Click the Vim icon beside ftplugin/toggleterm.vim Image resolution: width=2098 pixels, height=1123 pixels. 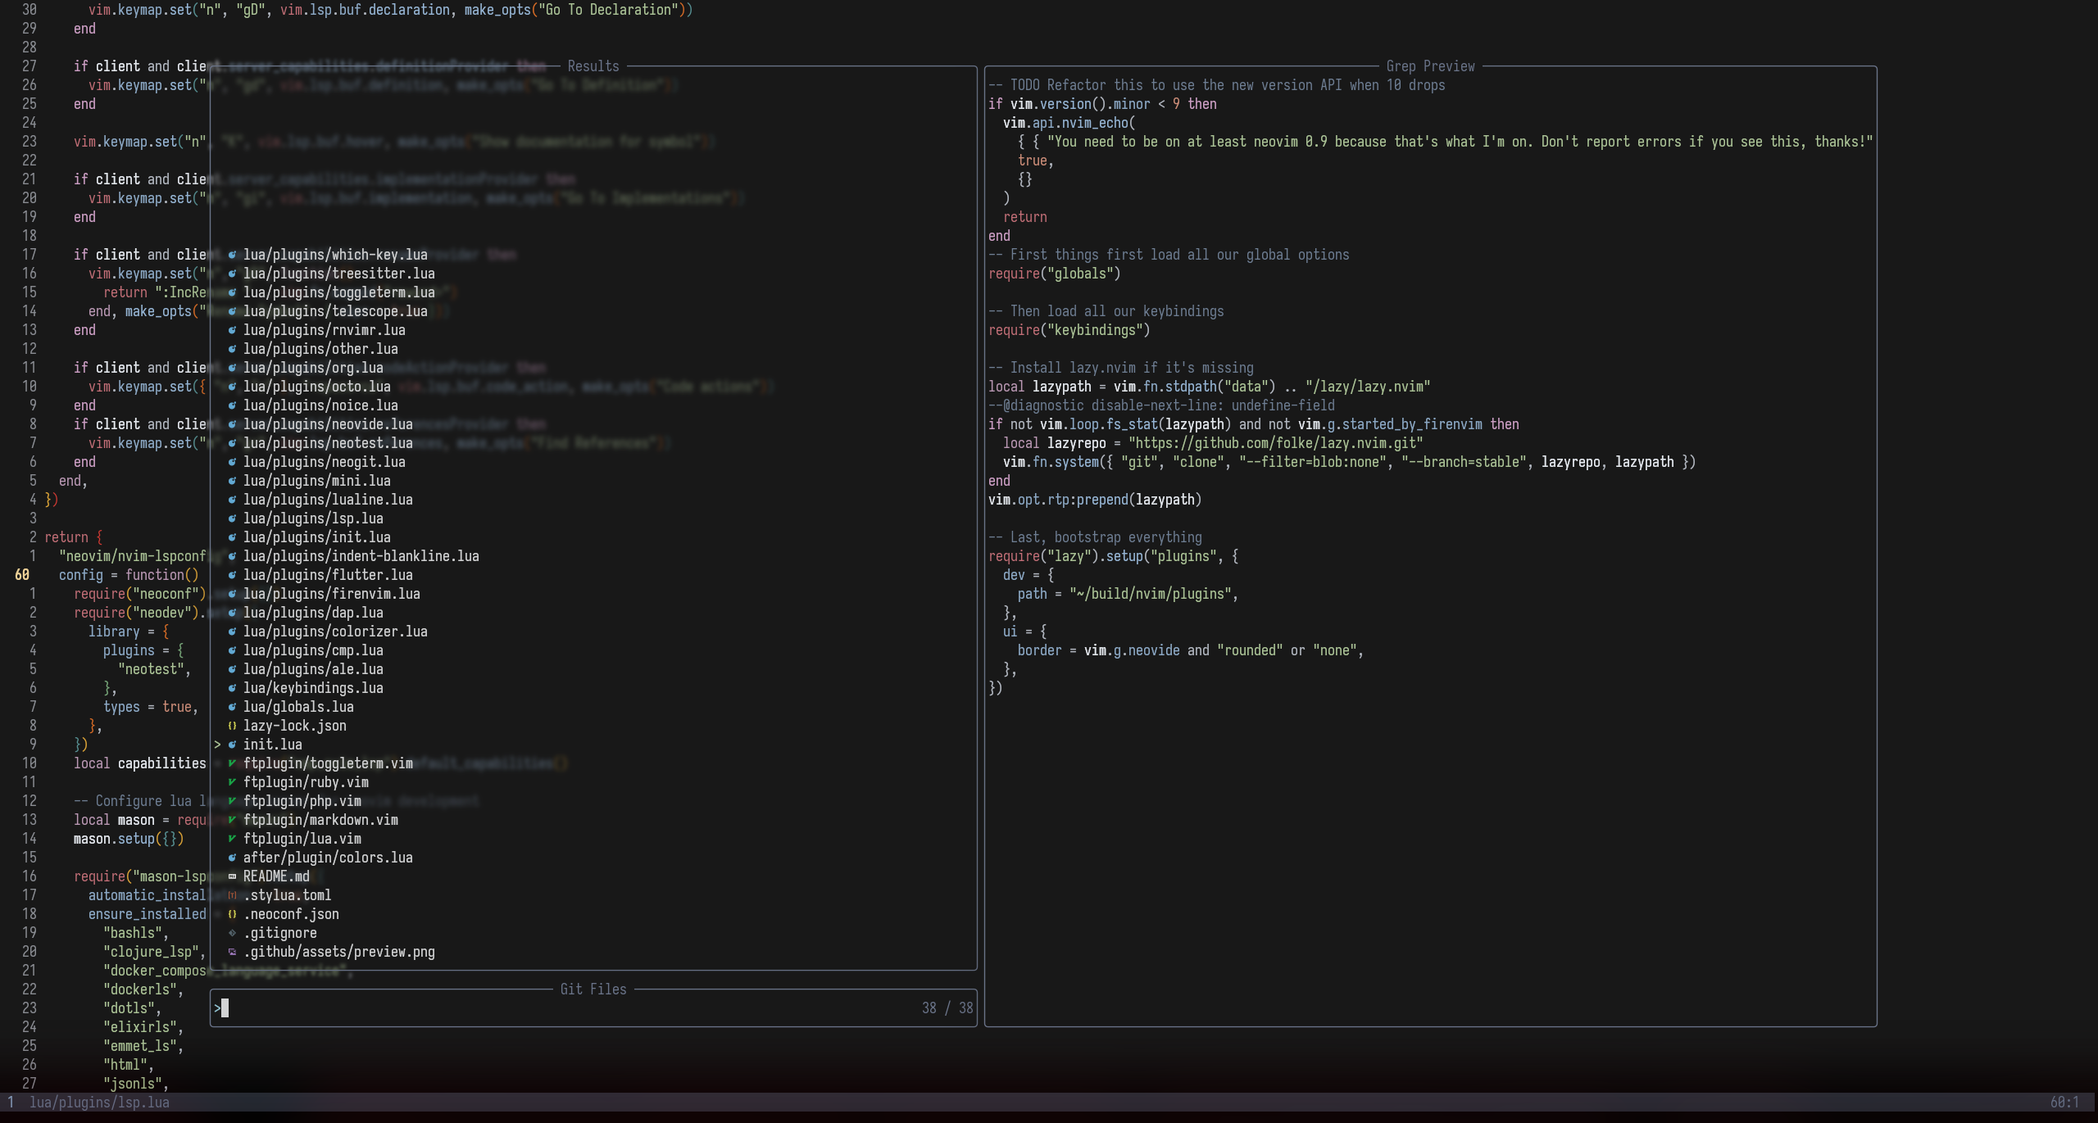pos(232,763)
